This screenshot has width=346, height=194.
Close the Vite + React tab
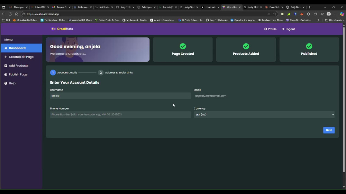[240, 7]
